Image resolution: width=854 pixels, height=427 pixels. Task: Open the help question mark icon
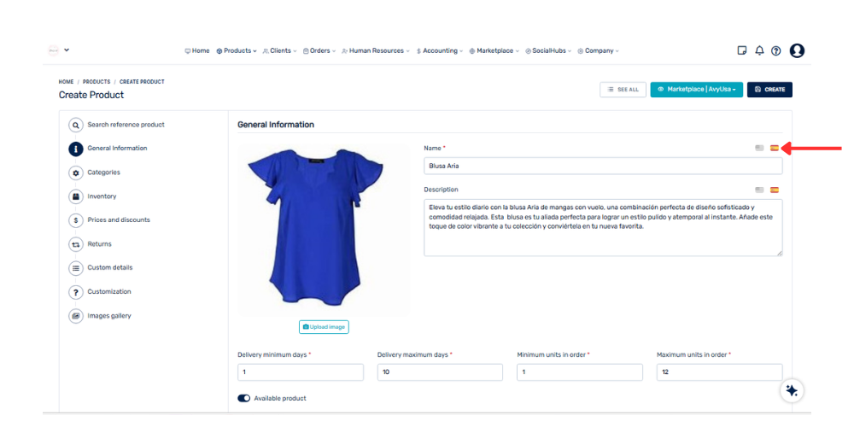pyautogui.click(x=776, y=50)
